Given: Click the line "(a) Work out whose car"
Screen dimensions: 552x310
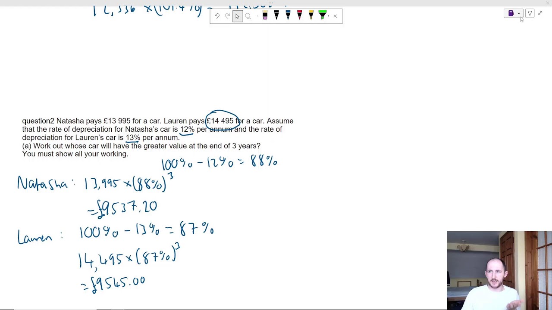Looking at the screenshot, I should pos(141,146).
